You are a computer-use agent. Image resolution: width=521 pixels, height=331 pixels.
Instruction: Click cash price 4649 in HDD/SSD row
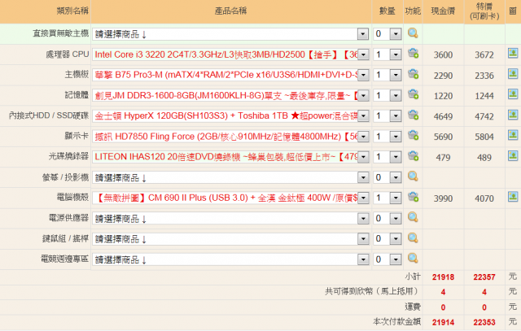click(x=443, y=116)
